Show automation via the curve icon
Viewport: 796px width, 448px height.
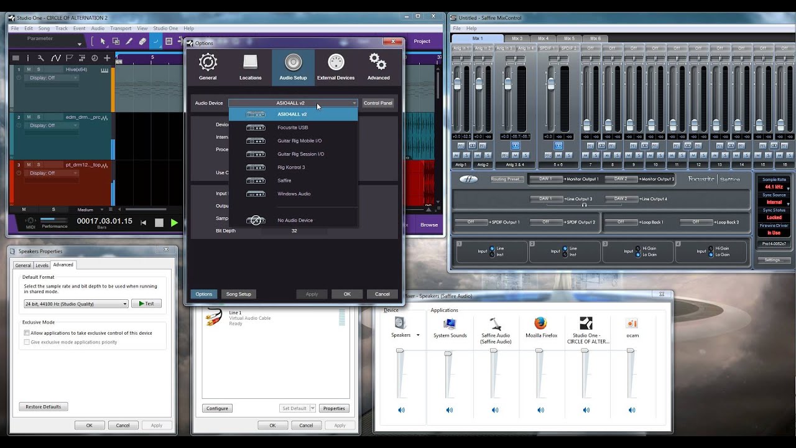[55, 58]
